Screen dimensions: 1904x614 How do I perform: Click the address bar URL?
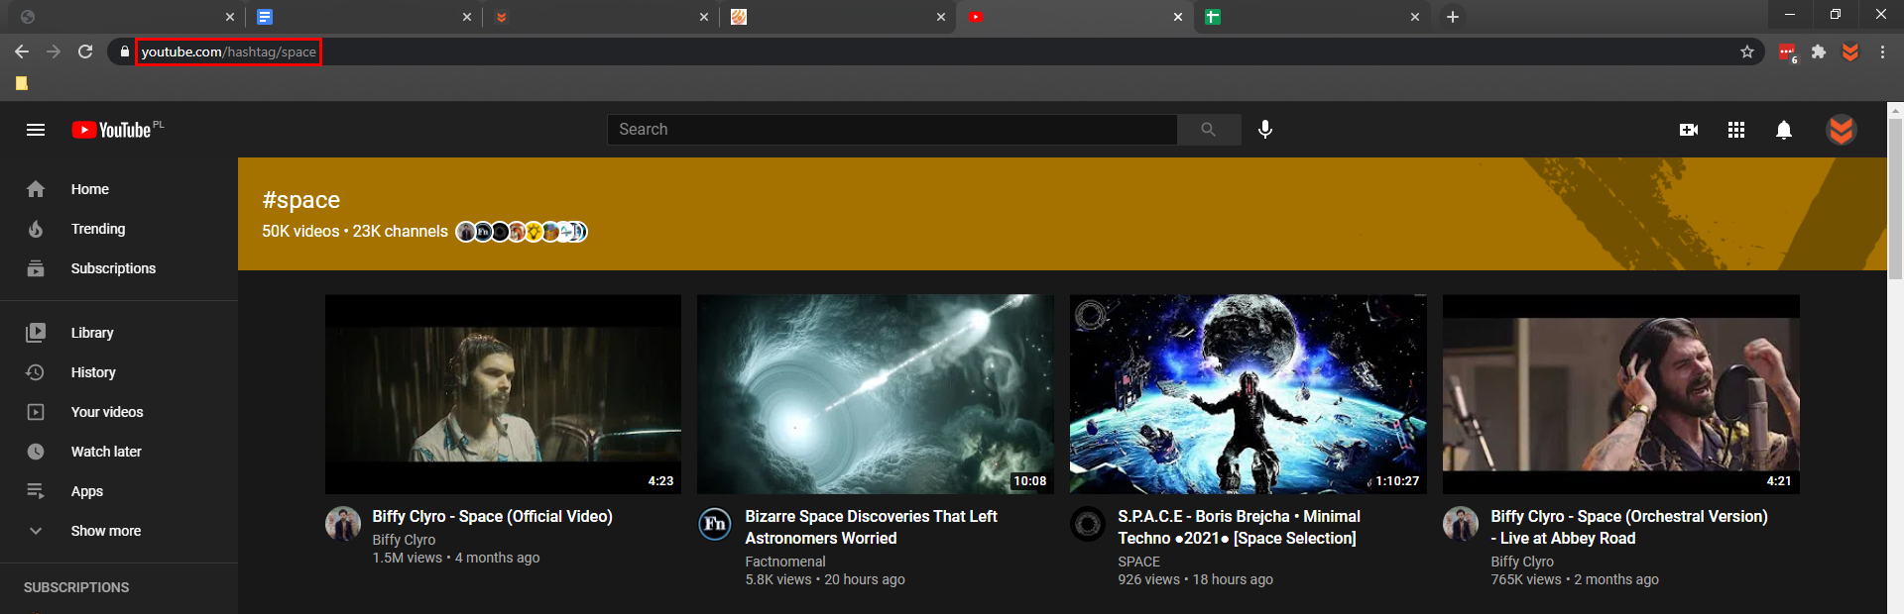[x=228, y=51]
